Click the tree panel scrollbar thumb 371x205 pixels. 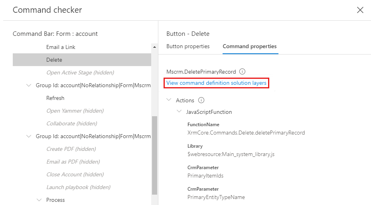click(155, 155)
